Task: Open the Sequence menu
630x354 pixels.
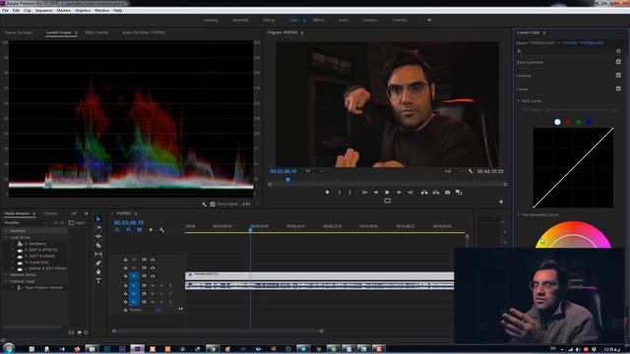Action: [43, 11]
